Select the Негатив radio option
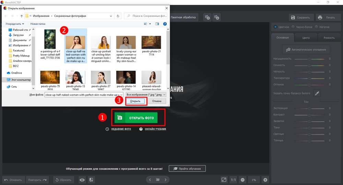343x185 pixels. 316,27
